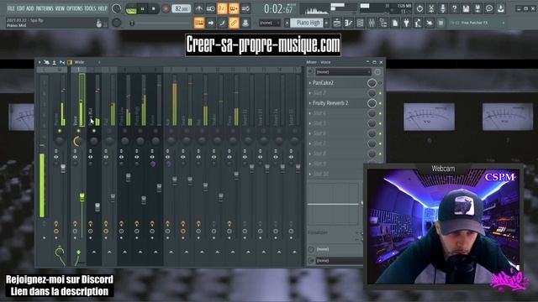Open the TOOLS menu
The width and height of the screenshot is (538, 302).
[x=91, y=8]
